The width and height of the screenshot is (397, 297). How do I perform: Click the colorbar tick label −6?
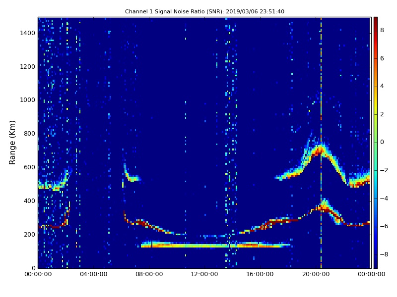(384, 226)
